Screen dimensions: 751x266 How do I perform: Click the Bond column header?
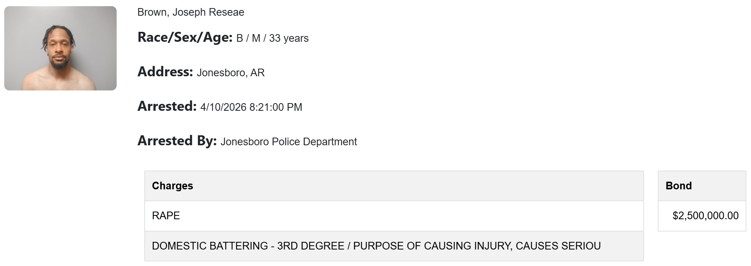678,186
